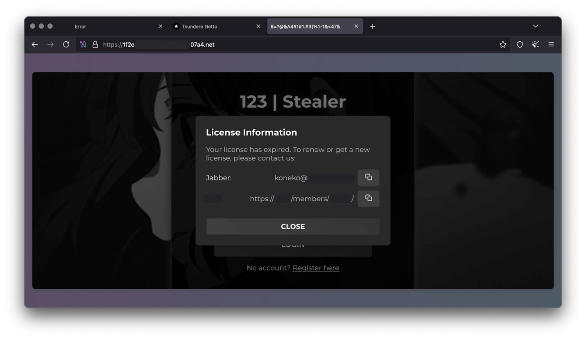Click the broom sweep extension icon
The width and height of the screenshot is (586, 340).
click(535, 44)
